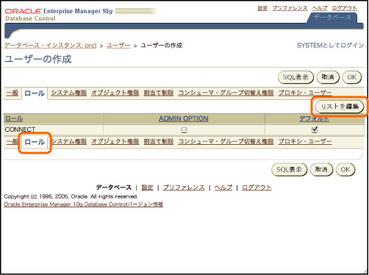Open the header ヘルプ link
Image resolution: width=369 pixels, height=275 pixels.
click(x=320, y=8)
